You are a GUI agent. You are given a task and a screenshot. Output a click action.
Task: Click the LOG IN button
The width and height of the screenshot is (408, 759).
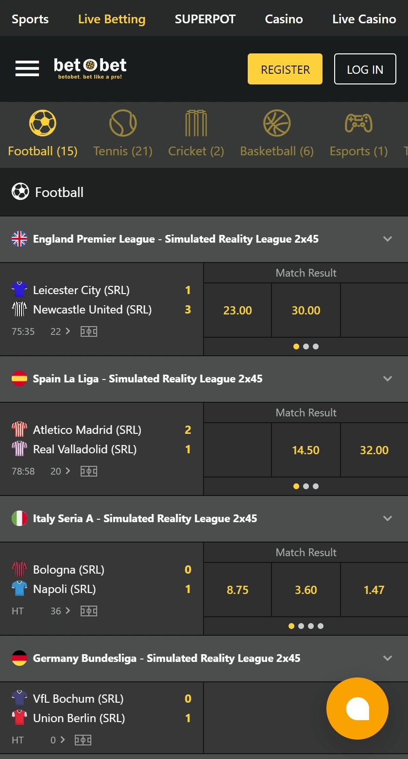[365, 69]
